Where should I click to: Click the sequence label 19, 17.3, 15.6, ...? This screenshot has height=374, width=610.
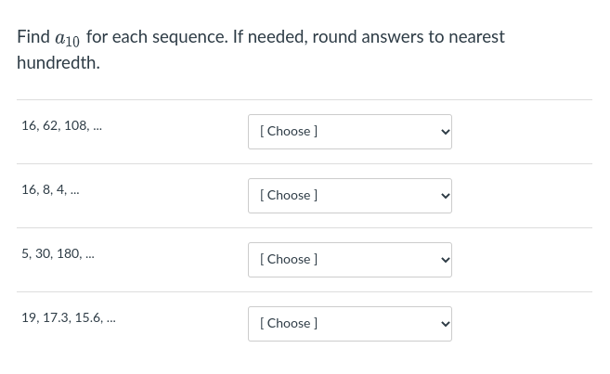click(x=69, y=317)
